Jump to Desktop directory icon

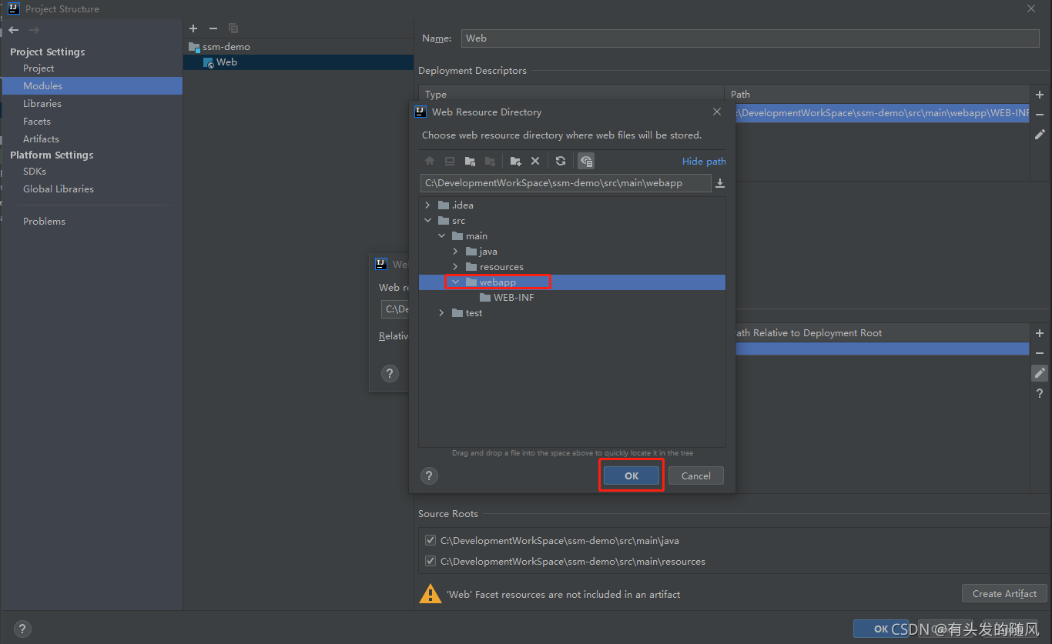pyautogui.click(x=450, y=161)
